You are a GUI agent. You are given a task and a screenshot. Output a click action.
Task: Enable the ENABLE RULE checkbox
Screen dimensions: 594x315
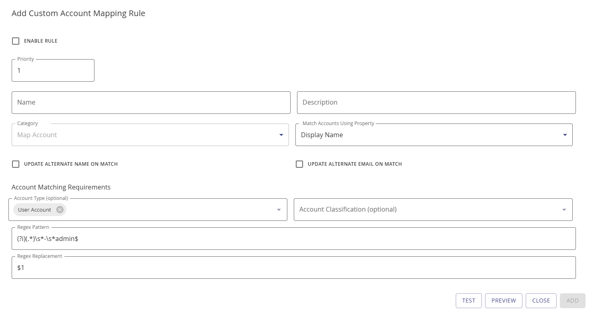[x=16, y=41]
